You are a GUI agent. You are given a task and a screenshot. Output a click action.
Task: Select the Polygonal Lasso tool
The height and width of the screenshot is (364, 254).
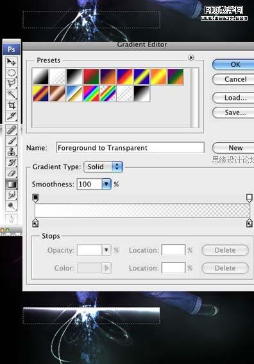[12, 84]
